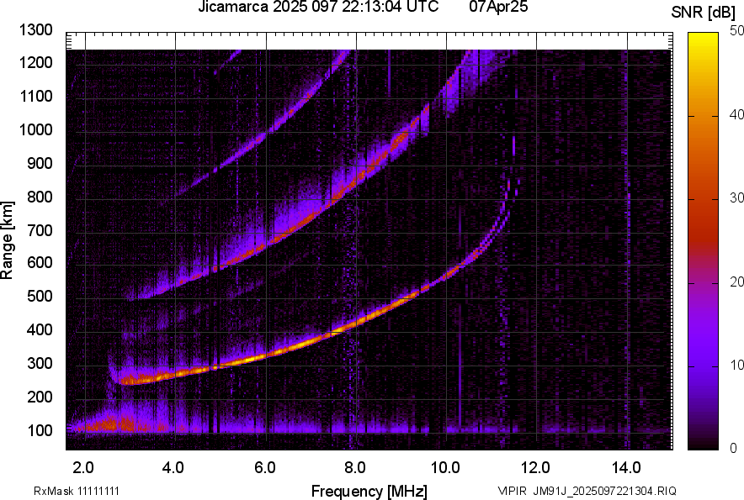
Task: Click the 8.0 frequency tick label
Action: 355,468
